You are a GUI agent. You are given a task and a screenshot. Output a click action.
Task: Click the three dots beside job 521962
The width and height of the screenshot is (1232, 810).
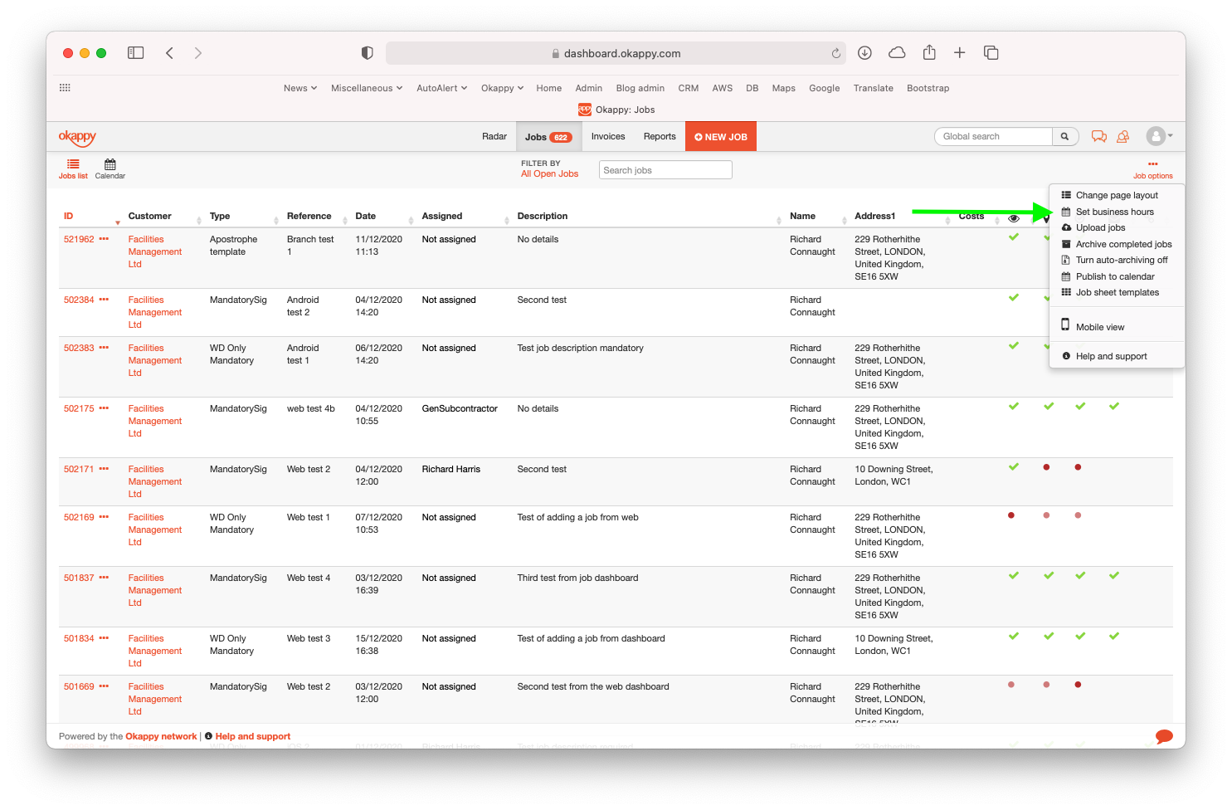pyautogui.click(x=104, y=239)
